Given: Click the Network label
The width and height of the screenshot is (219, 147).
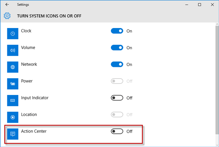Looking at the screenshot, I should click(29, 64).
